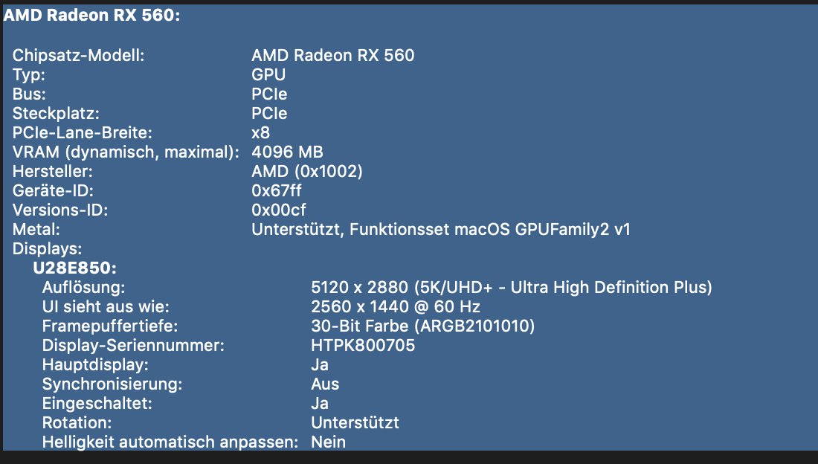Click the Helligkeit automatisch anpassen label

click(170, 442)
